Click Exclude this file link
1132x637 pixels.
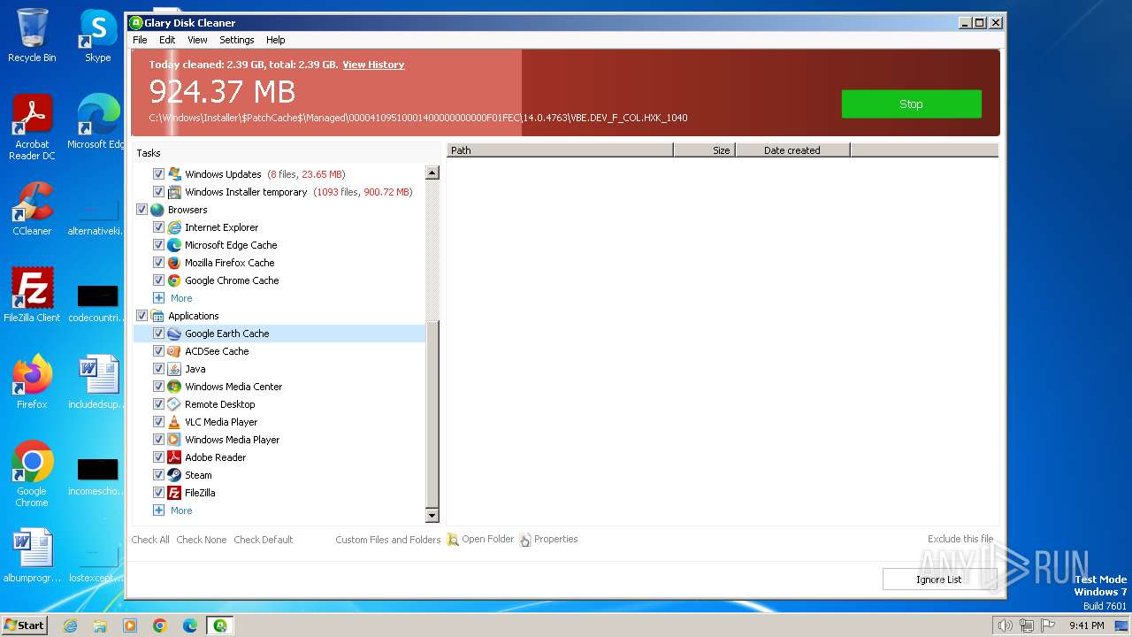click(x=960, y=539)
